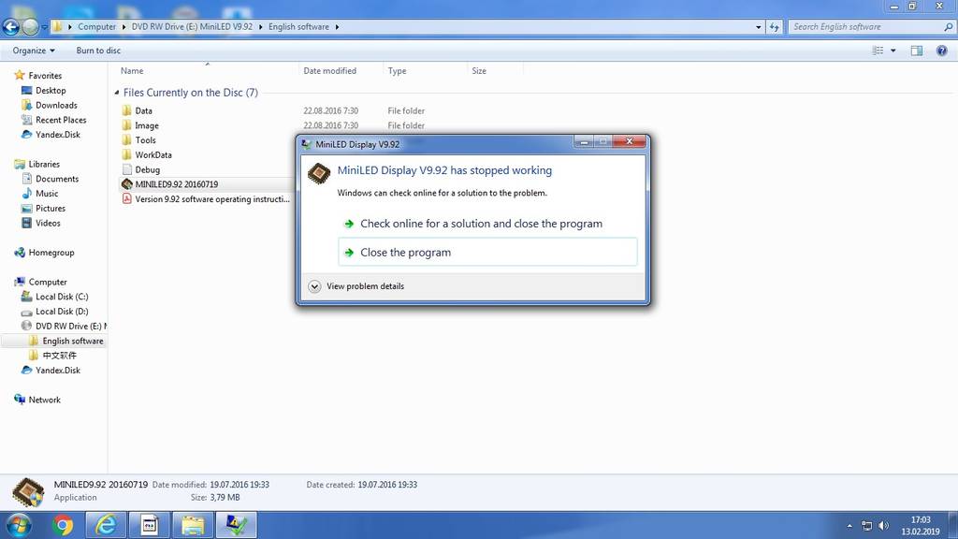Switch to the MiniLED taskbar button
Image resolution: width=958 pixels, height=539 pixels.
click(237, 526)
